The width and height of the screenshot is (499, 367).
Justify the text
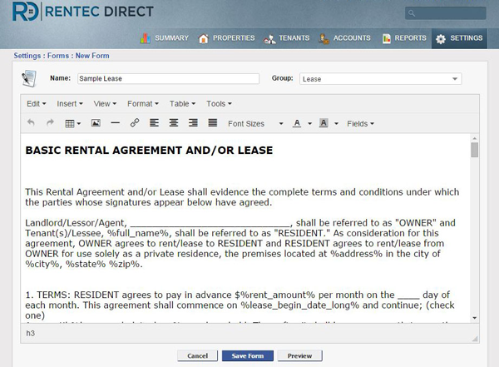(x=212, y=123)
